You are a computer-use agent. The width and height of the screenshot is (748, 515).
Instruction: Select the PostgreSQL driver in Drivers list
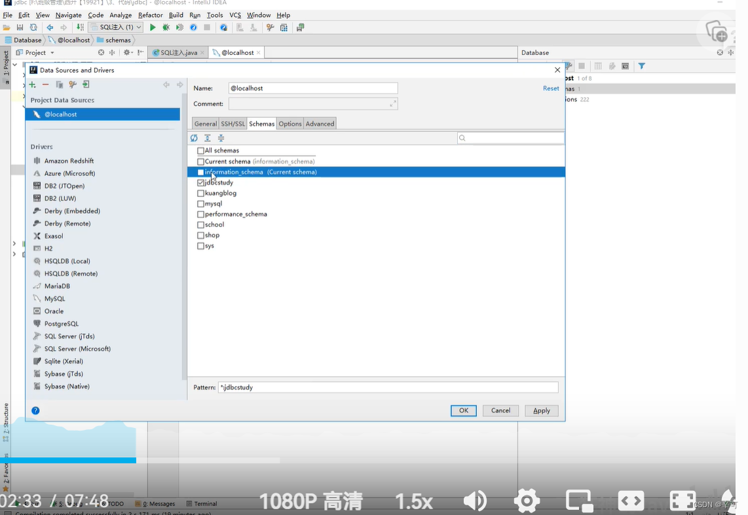point(61,324)
